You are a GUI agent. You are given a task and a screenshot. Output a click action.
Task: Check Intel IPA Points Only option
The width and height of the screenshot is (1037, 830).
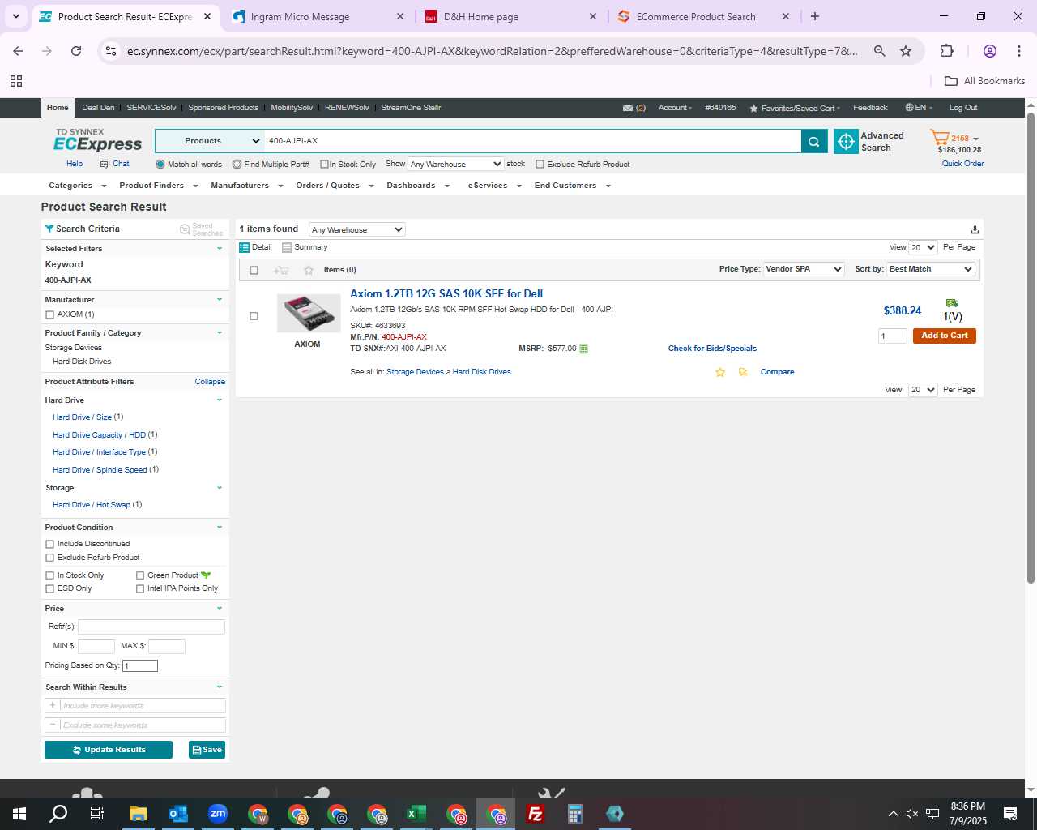click(140, 588)
